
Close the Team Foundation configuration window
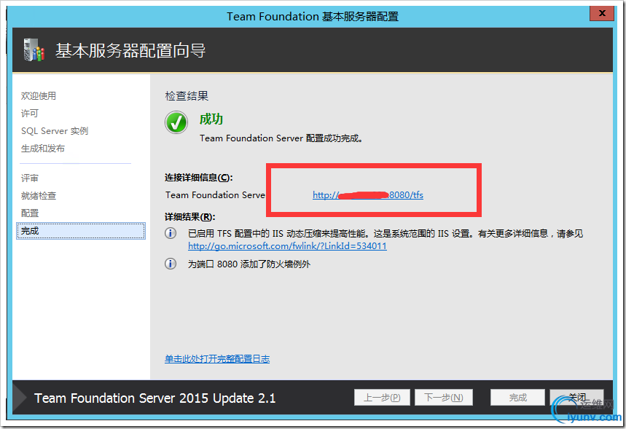tap(602, 13)
